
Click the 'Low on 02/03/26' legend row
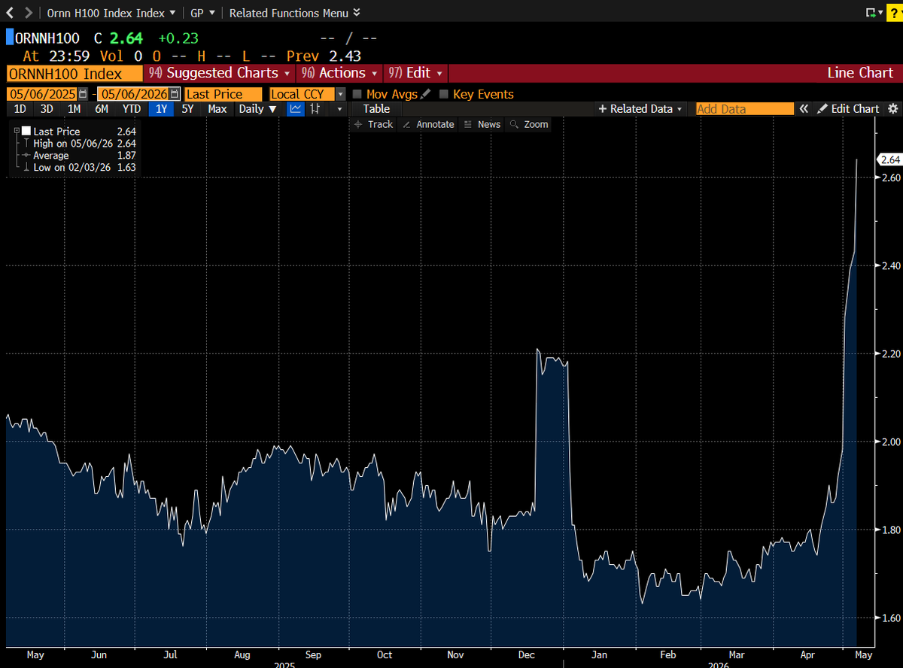coord(79,167)
